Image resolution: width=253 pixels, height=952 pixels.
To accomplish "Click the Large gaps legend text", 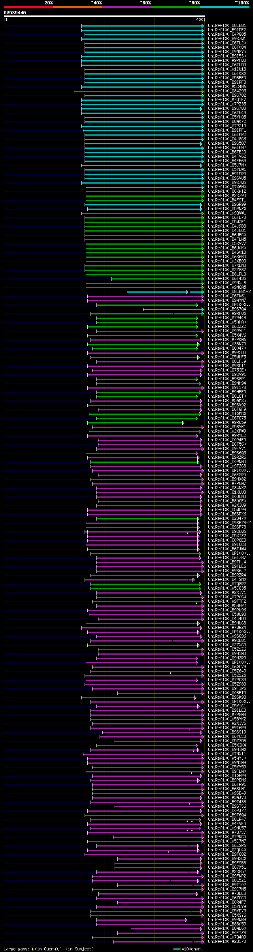I will [49, 949].
